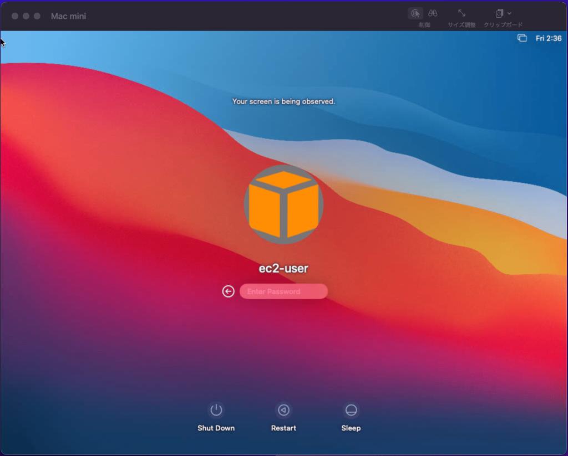568x456 pixels.
Task: Click the ec2-user cube avatar
Action: pos(283,204)
